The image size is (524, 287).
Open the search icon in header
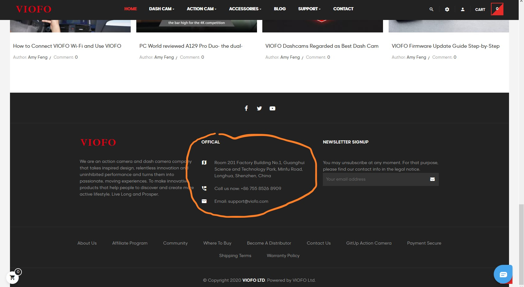coord(431,9)
